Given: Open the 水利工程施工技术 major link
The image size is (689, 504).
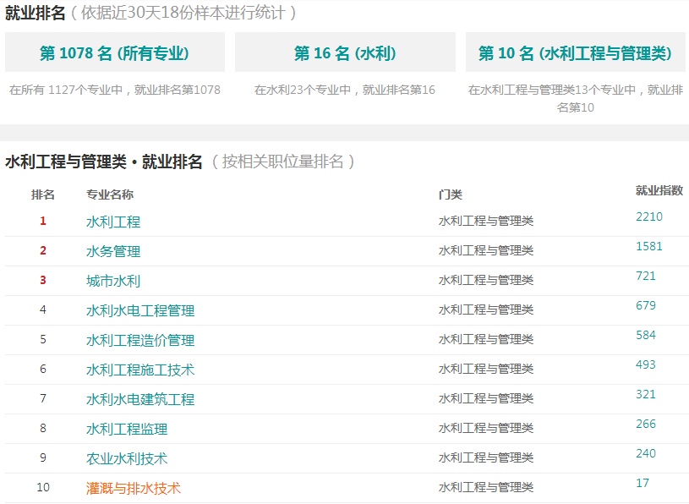Looking at the screenshot, I should point(140,370).
